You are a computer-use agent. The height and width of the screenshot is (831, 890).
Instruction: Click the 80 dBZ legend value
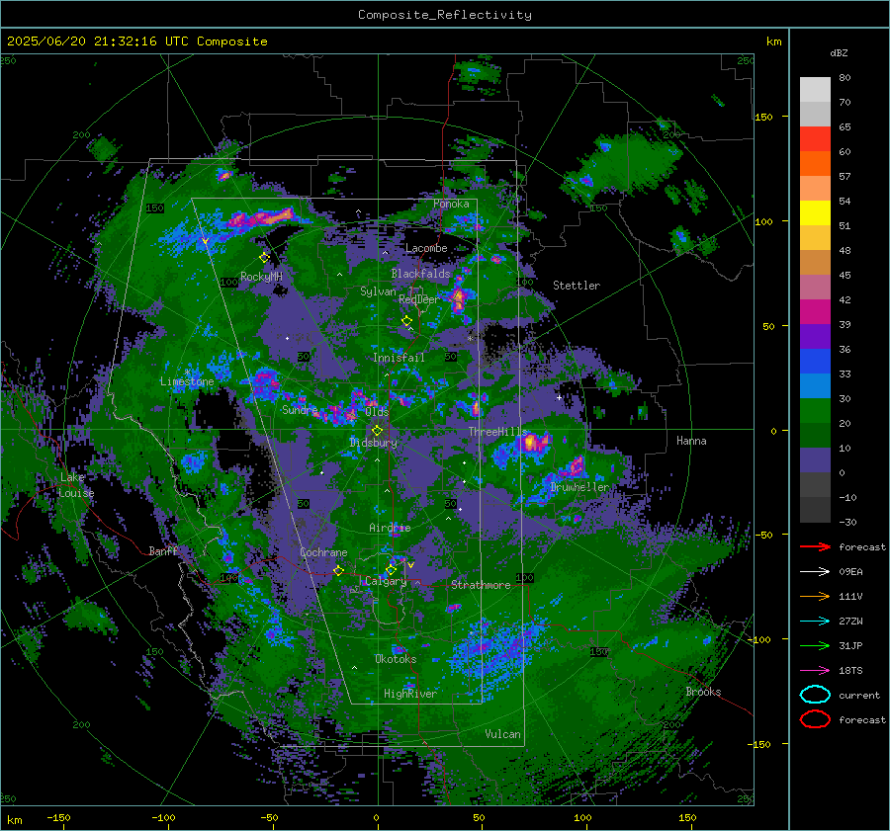pos(845,77)
